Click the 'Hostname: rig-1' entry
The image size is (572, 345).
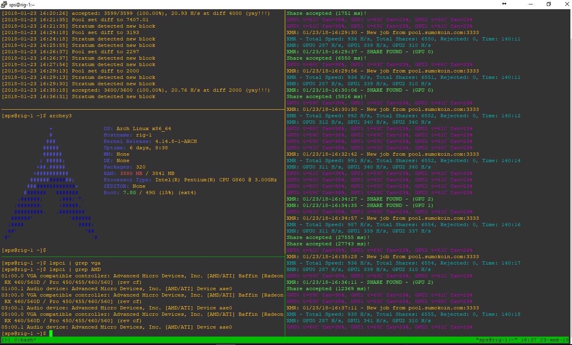(x=128, y=135)
